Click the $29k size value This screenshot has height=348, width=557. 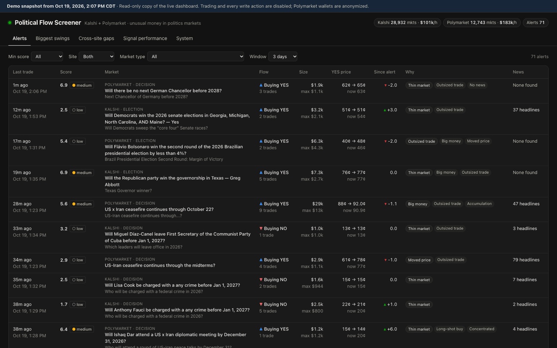click(x=317, y=204)
